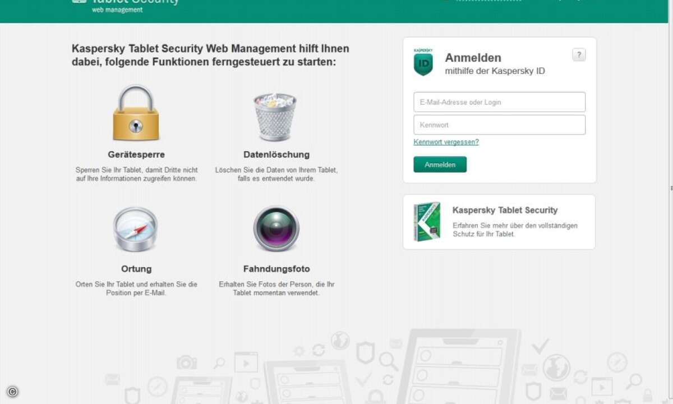Click the green Anmelden button
Screen dimensions: 673x404
[x=440, y=164]
